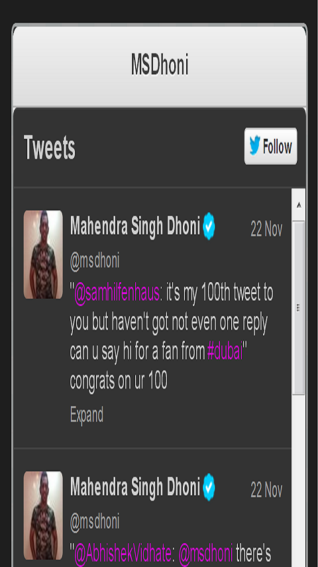Open the second Dhoni profile picture
The height and width of the screenshot is (567, 318).
43,515
